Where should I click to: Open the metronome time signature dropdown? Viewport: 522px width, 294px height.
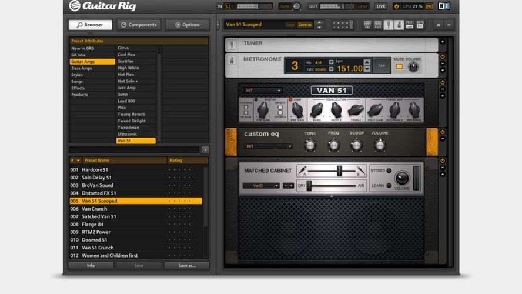click(331, 62)
